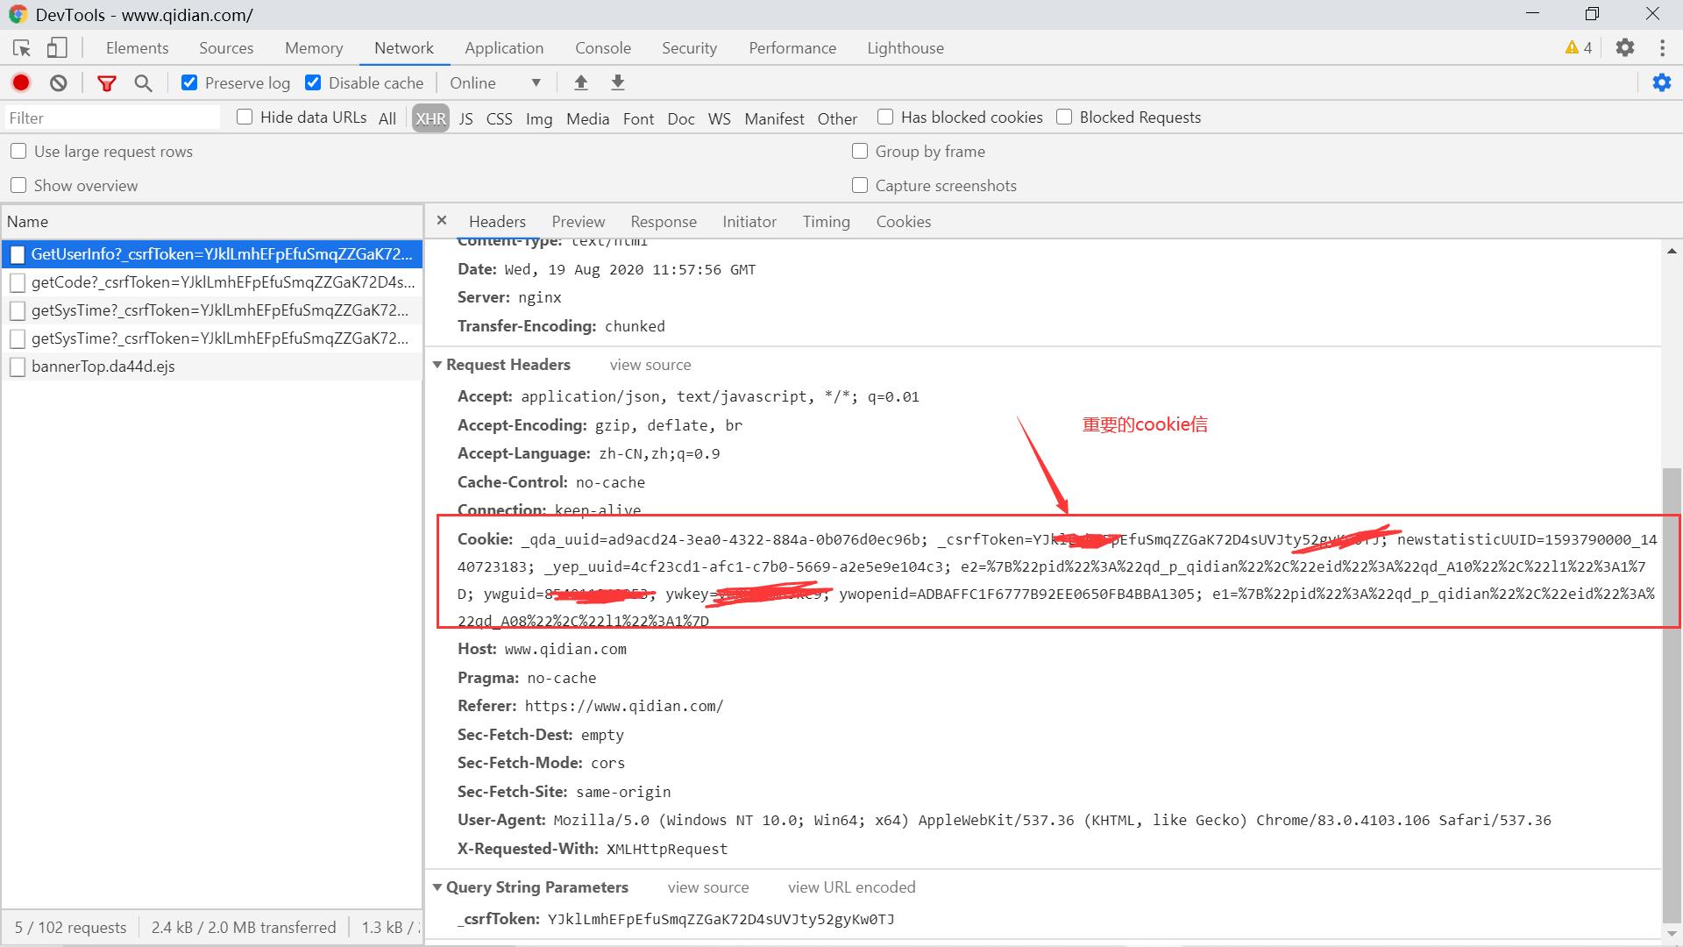This screenshot has width=1683, height=947.
Task: View source of Request Headers
Action: pos(650,365)
